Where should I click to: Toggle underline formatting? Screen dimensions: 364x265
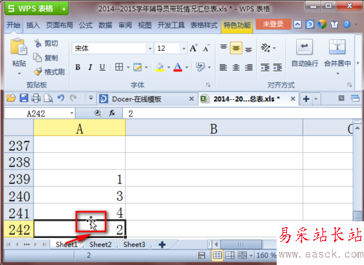point(103,67)
